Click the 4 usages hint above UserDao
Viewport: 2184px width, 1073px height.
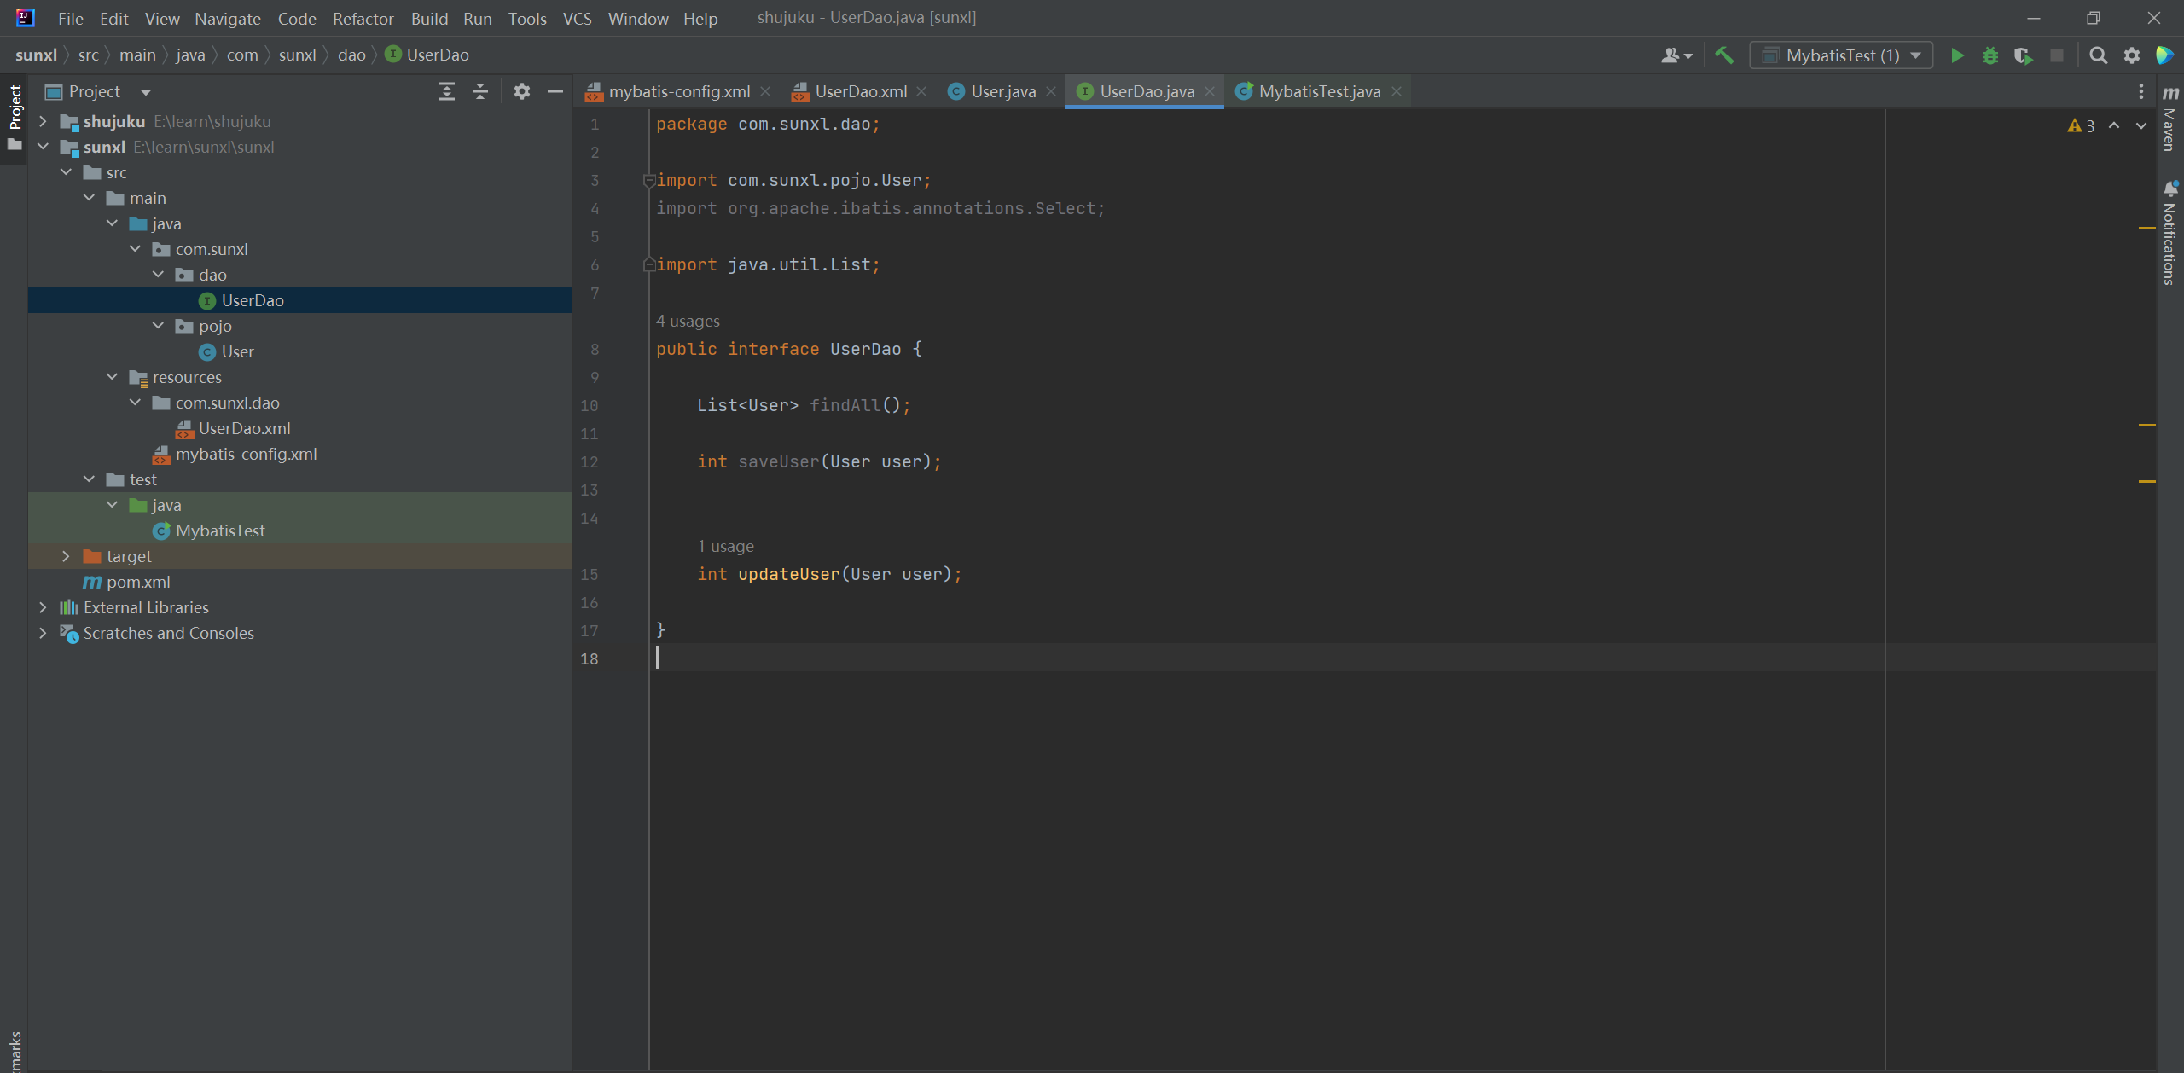coord(688,322)
